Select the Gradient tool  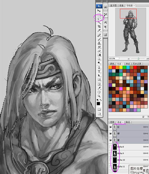[x=99, y=55]
